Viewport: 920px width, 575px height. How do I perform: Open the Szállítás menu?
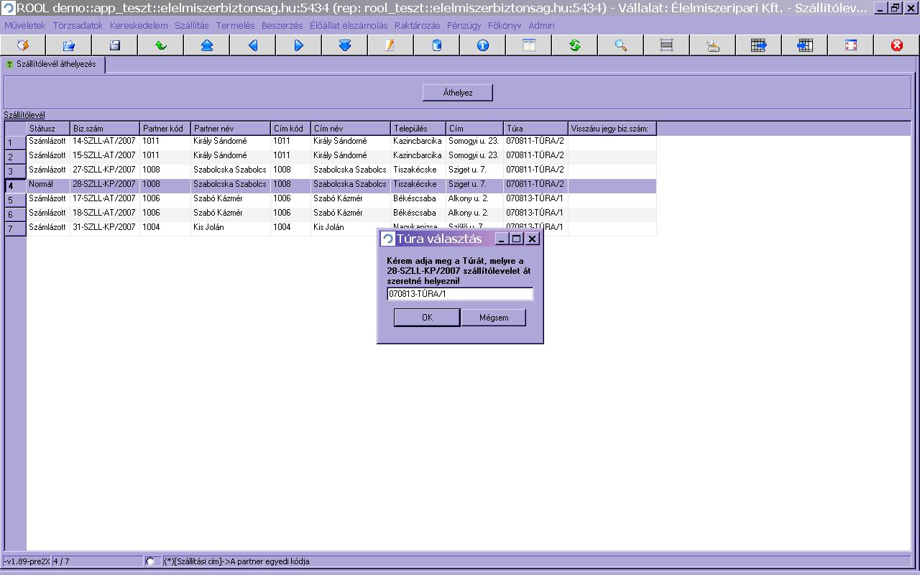(x=191, y=25)
